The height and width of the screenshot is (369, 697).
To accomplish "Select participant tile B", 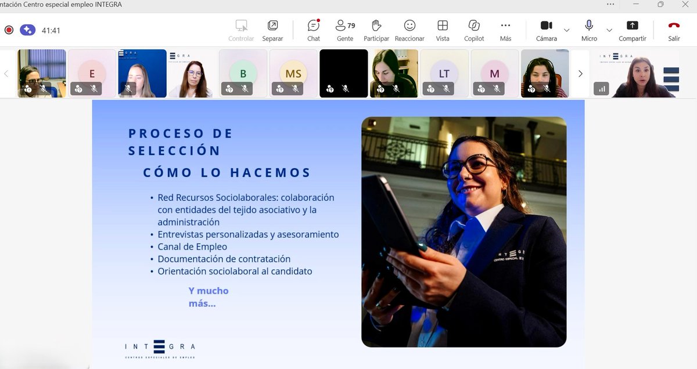I will click(243, 73).
